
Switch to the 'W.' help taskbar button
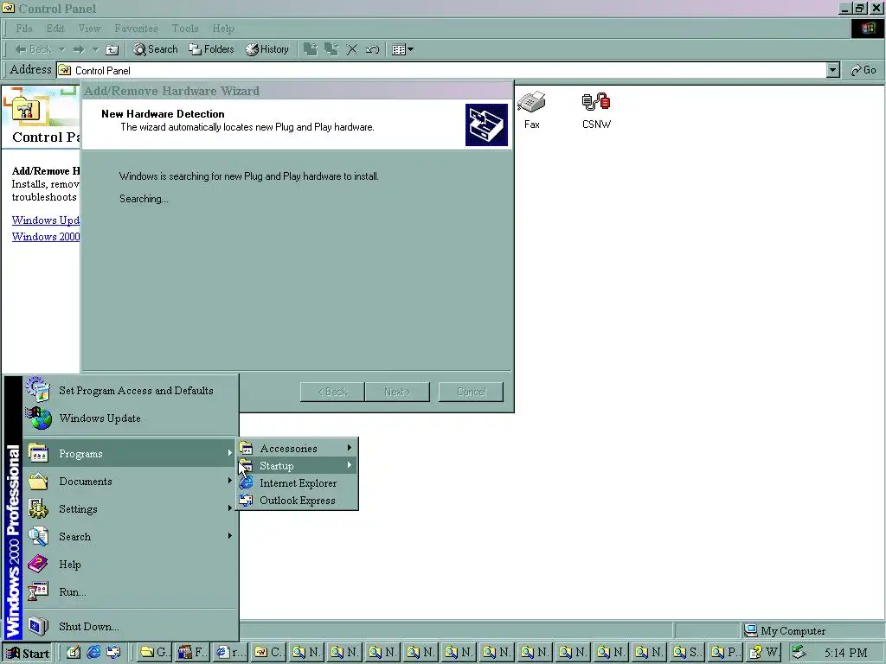[763, 653]
